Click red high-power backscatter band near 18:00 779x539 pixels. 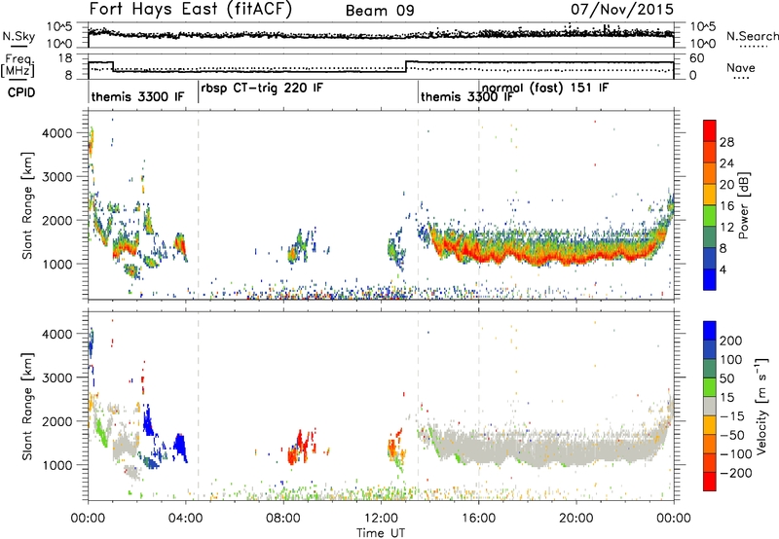pyautogui.click(x=527, y=258)
